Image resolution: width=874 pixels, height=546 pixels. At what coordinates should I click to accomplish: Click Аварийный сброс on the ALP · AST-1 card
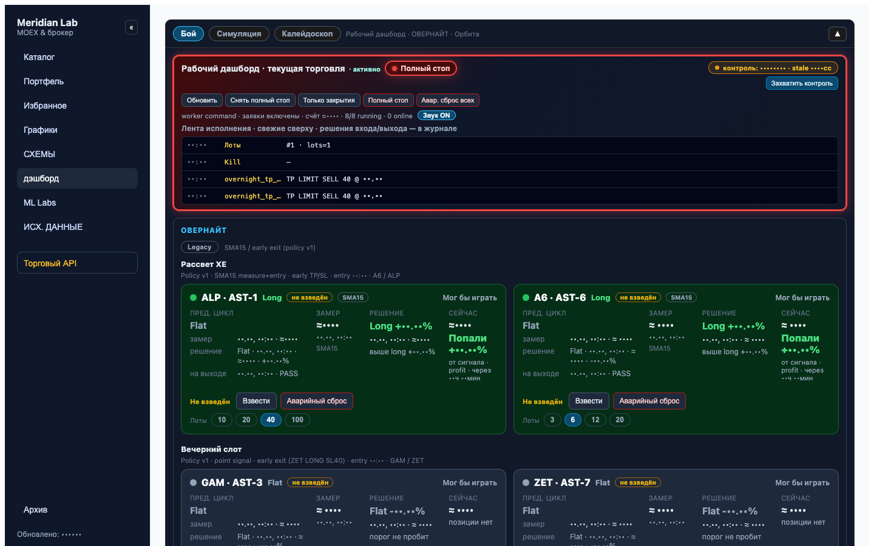317,401
